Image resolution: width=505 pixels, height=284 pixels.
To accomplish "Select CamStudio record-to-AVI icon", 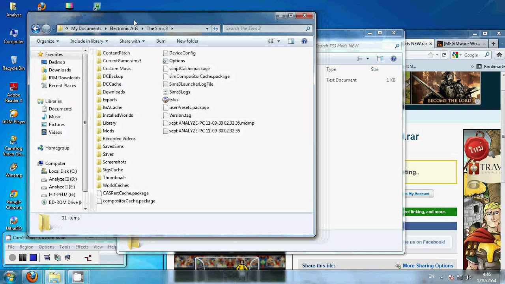I will pos(58,258).
